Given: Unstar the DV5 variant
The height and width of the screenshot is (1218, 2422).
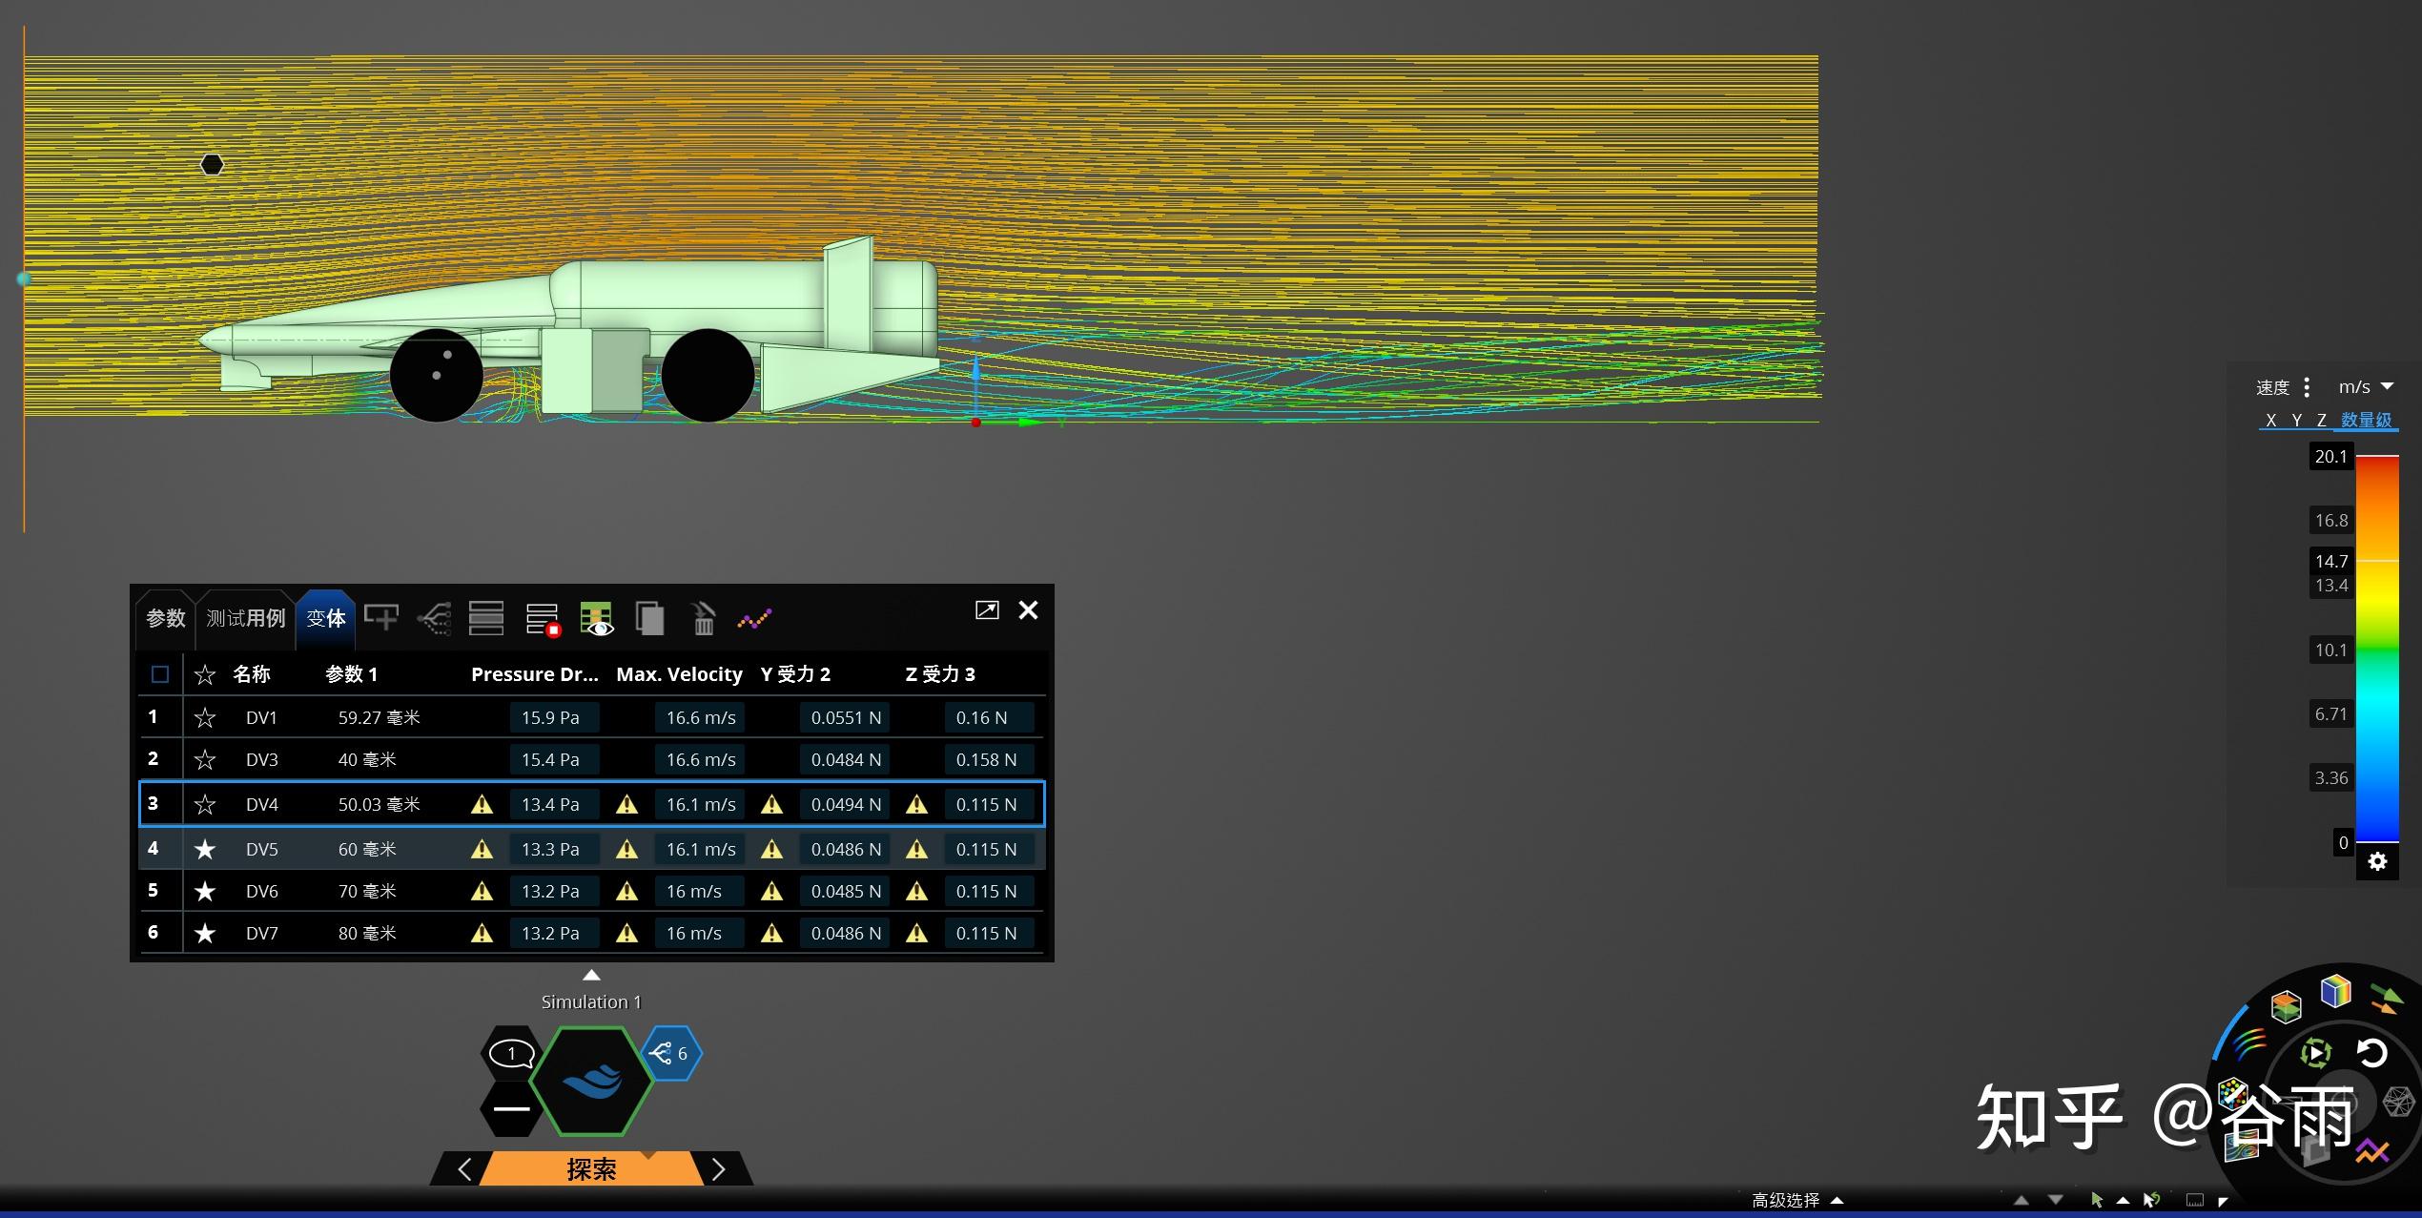Looking at the screenshot, I should click(x=205, y=849).
